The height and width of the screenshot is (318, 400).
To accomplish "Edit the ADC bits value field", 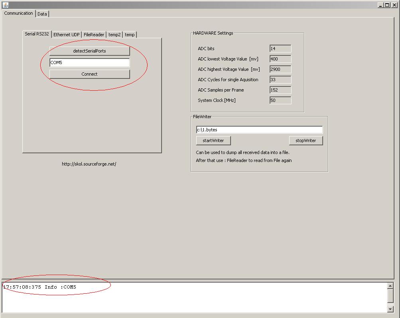I will point(280,49).
